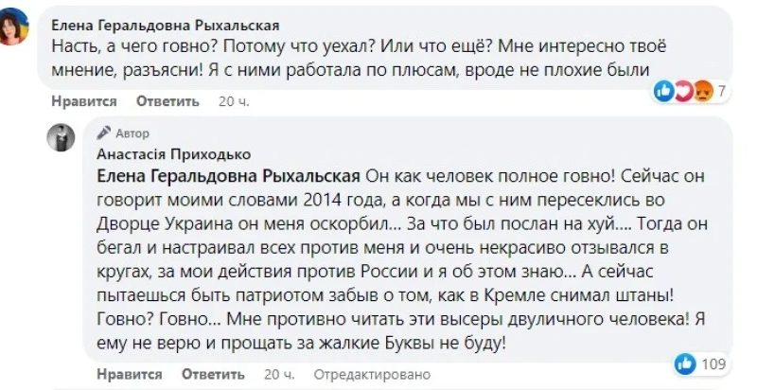This screenshot has height=390, width=757.
Task: Open the first comment's 20 ч. timestamp
Action: click(231, 100)
